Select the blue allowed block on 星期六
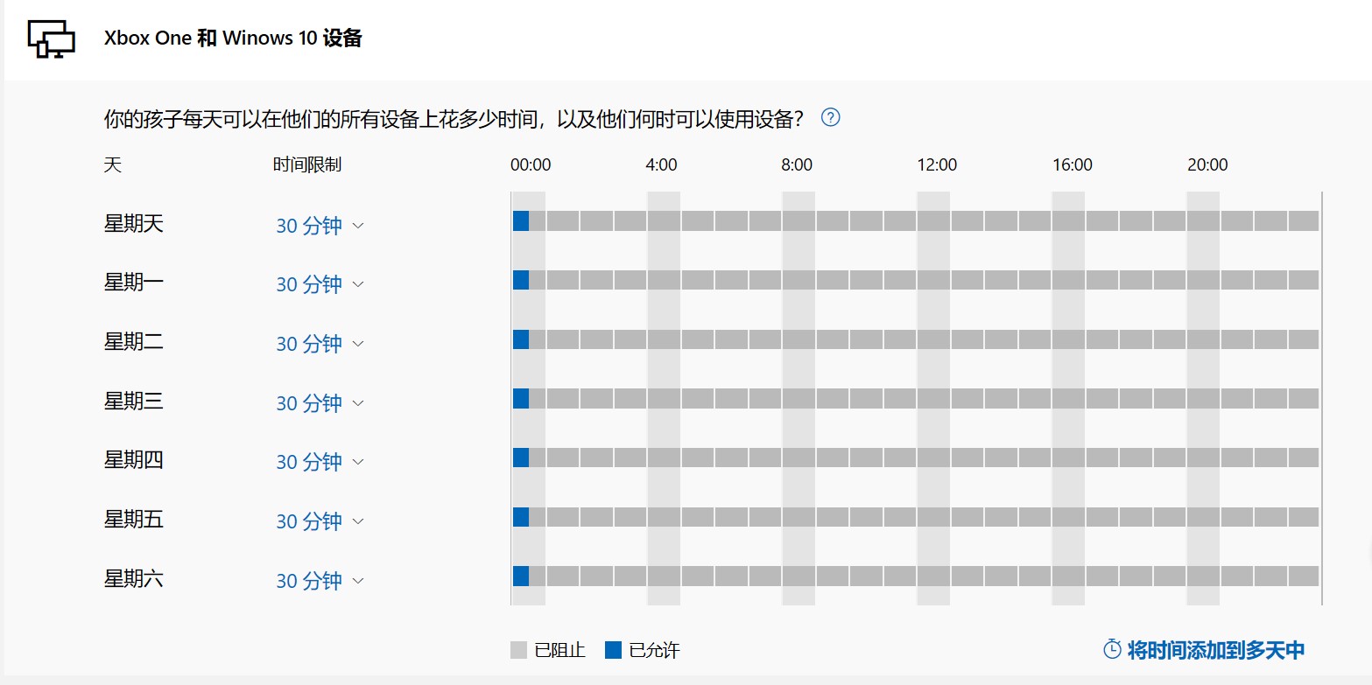The image size is (1372, 685). click(x=521, y=576)
